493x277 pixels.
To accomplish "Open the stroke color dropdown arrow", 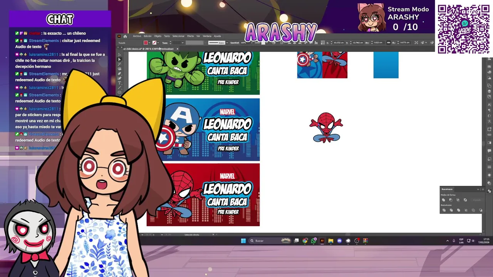I will [158, 42].
